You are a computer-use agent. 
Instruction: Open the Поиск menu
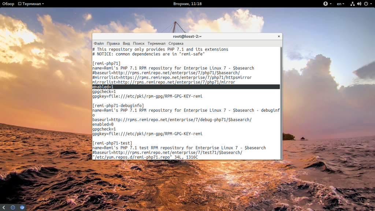[139, 43]
